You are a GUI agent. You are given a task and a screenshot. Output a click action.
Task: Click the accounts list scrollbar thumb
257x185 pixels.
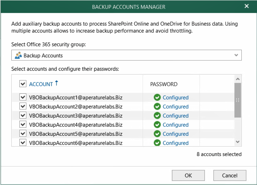coord(238,100)
